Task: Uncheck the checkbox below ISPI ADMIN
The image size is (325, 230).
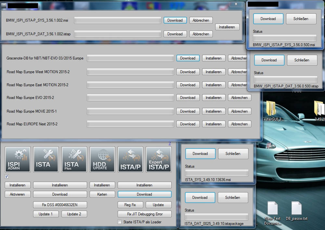Action: pos(7,177)
